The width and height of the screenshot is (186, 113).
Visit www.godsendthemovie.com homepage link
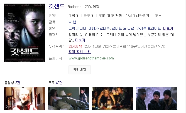[91, 58]
